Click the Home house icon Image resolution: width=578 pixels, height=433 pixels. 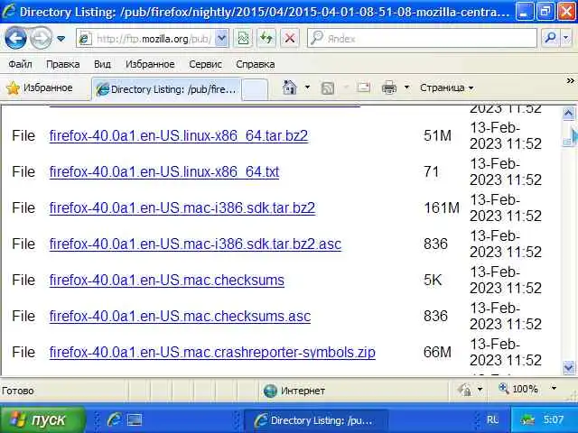[x=289, y=88]
